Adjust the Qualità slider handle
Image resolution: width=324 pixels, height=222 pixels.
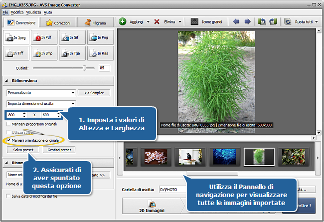click(x=85, y=67)
